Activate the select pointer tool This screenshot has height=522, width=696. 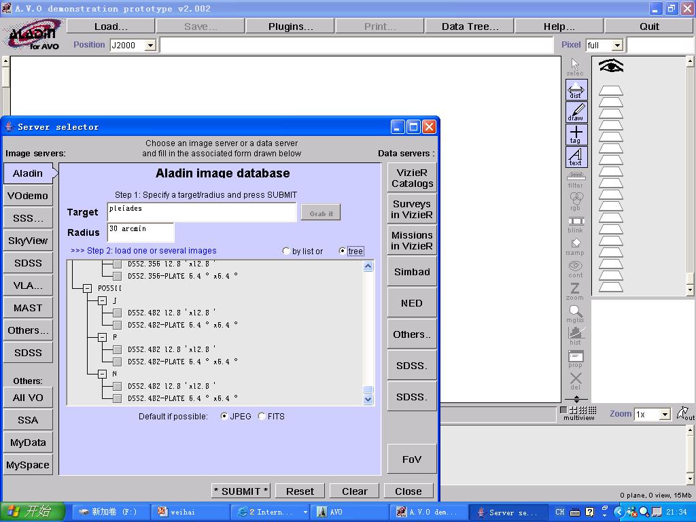click(575, 67)
